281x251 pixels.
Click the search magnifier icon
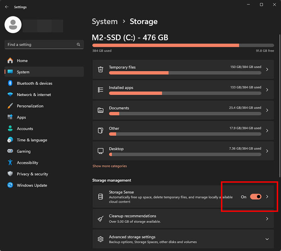[x=78, y=45]
